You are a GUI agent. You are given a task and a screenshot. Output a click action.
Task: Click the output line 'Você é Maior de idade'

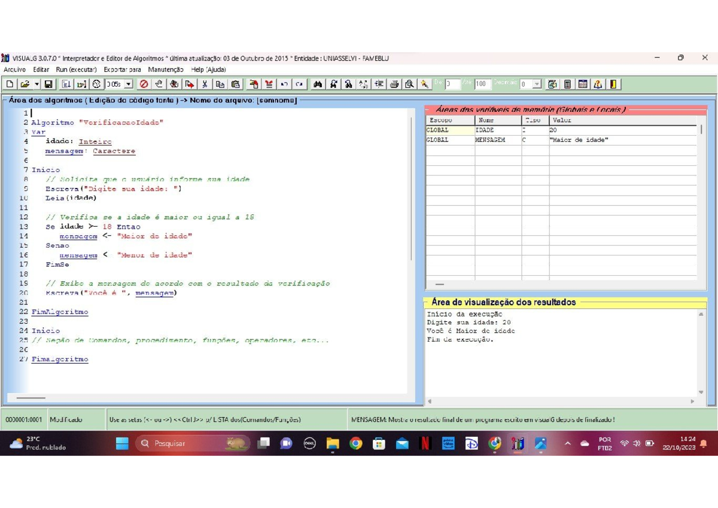point(471,331)
